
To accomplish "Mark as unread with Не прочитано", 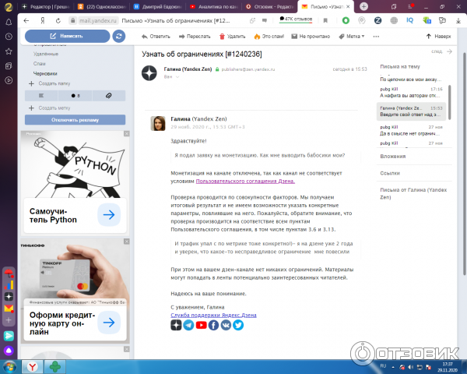I will click(311, 37).
